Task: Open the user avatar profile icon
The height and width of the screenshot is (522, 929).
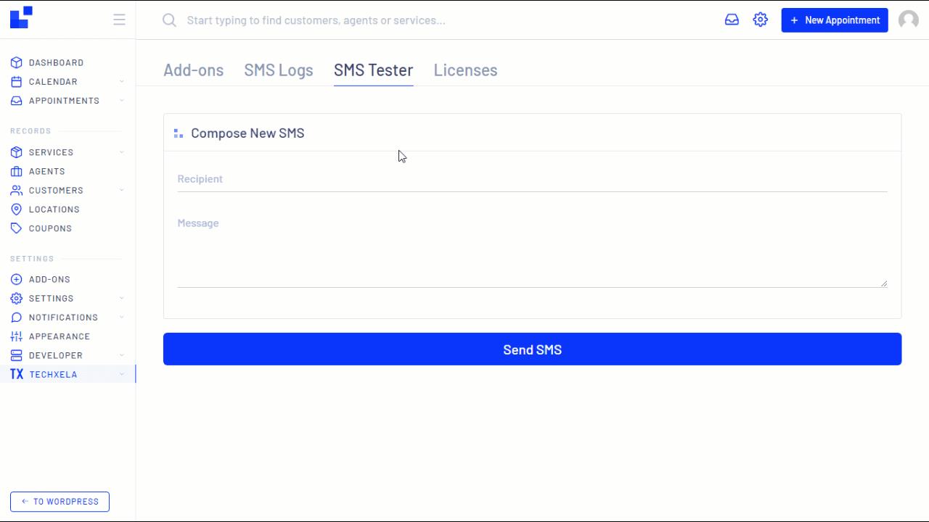Action: 909,20
